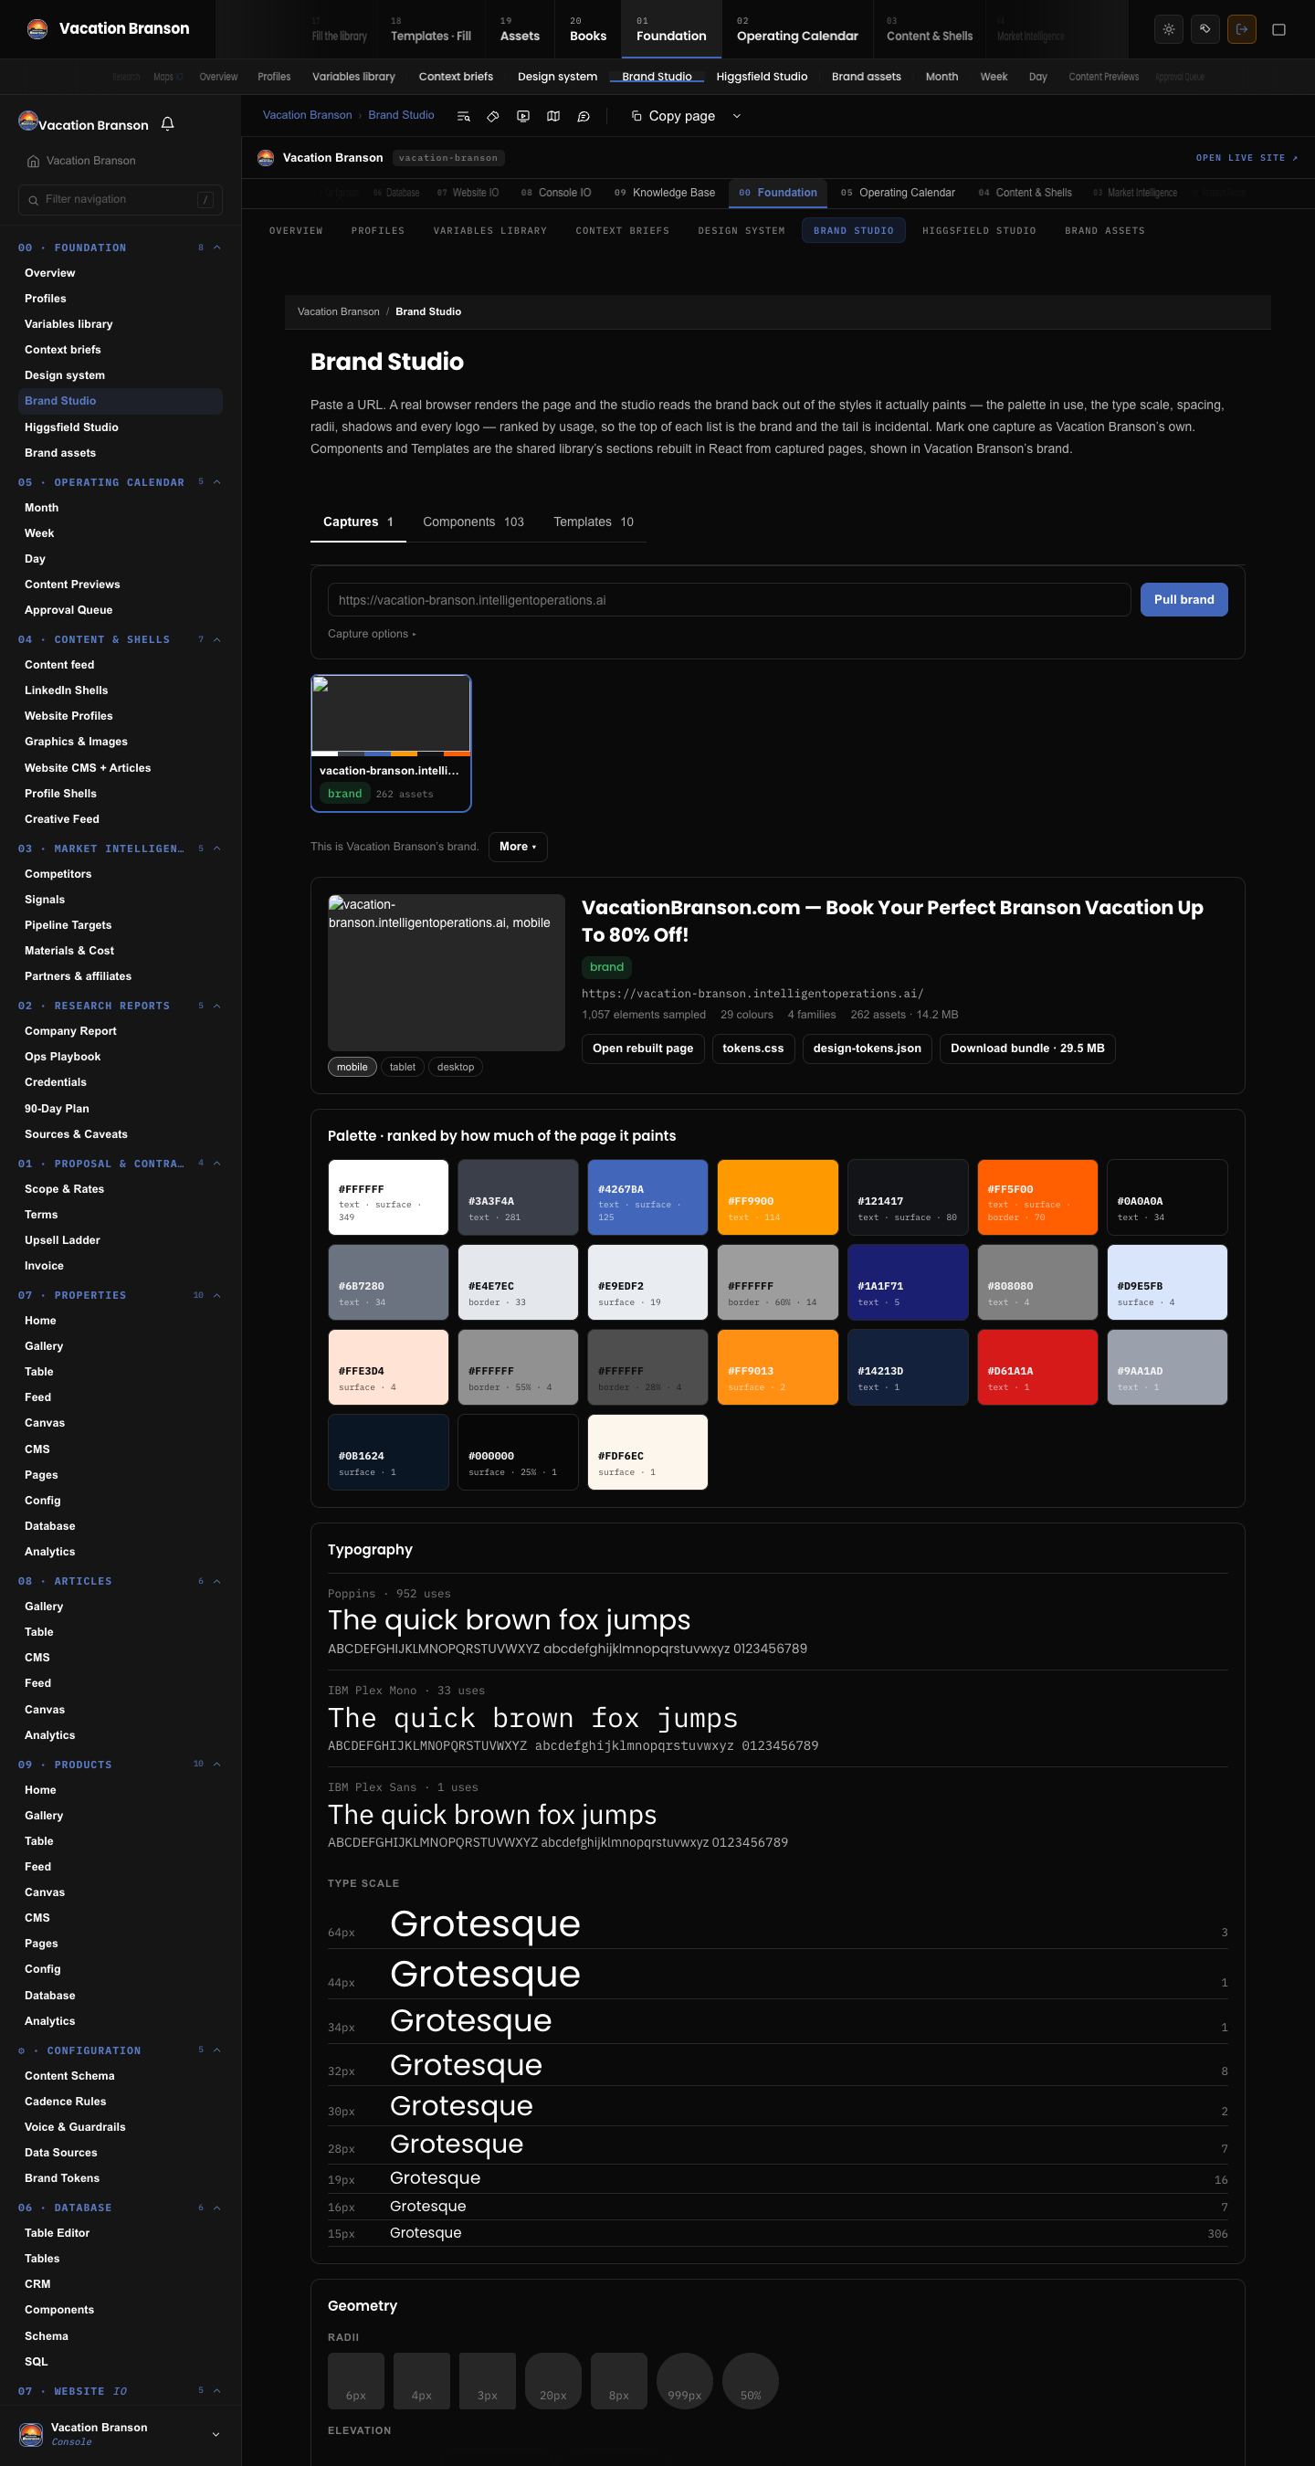Click the Vacation Branson logo in top-left header
This screenshot has height=2466, width=1315.
tap(37, 28)
